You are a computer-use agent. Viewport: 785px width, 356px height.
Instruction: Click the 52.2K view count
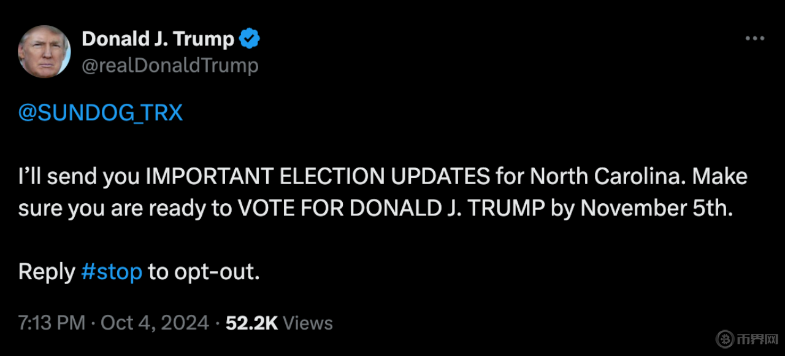(x=252, y=323)
